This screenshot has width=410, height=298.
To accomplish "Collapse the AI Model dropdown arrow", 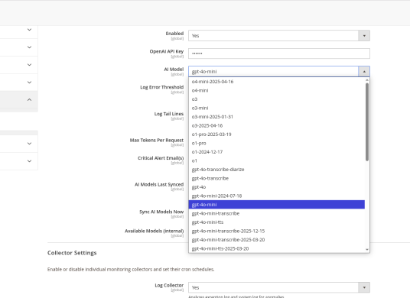I will coord(364,71).
